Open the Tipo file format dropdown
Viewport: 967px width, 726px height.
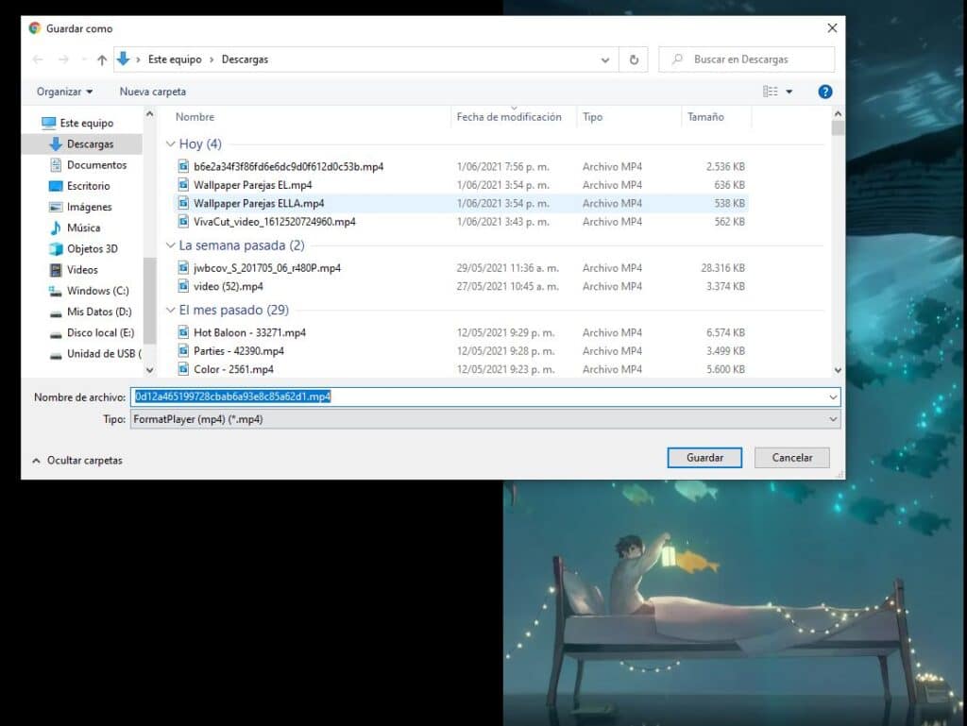[484, 418]
